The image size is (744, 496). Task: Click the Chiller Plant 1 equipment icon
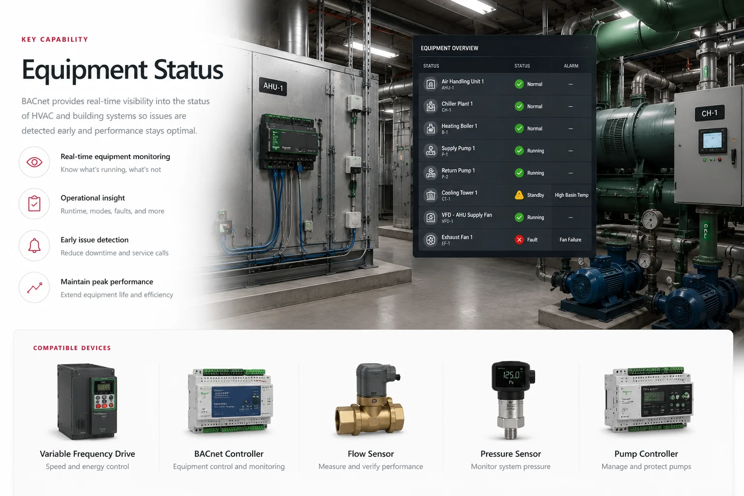(x=431, y=107)
